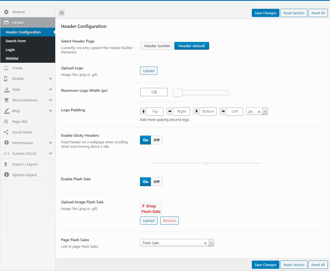Viewport: 330px width, 271px height.
Task: Click Upload for the logo
Action: click(149, 71)
